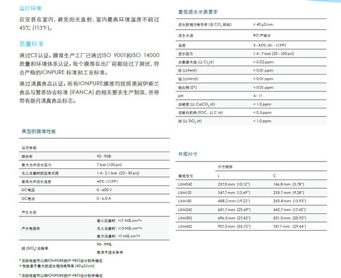Click the "硅 (SiO₂) 去除率" row label
Screen dimensions: 341x278
tap(35, 248)
